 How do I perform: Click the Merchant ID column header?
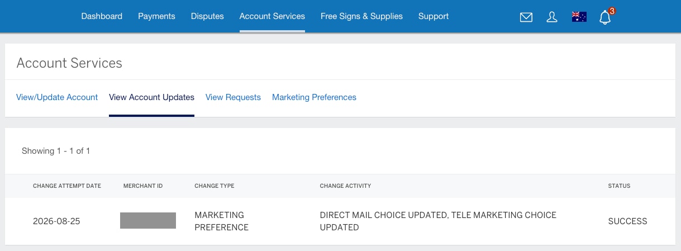143,186
